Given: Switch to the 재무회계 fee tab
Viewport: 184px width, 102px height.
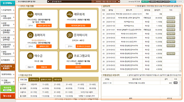Looking at the screenshot, I should pos(57,80).
